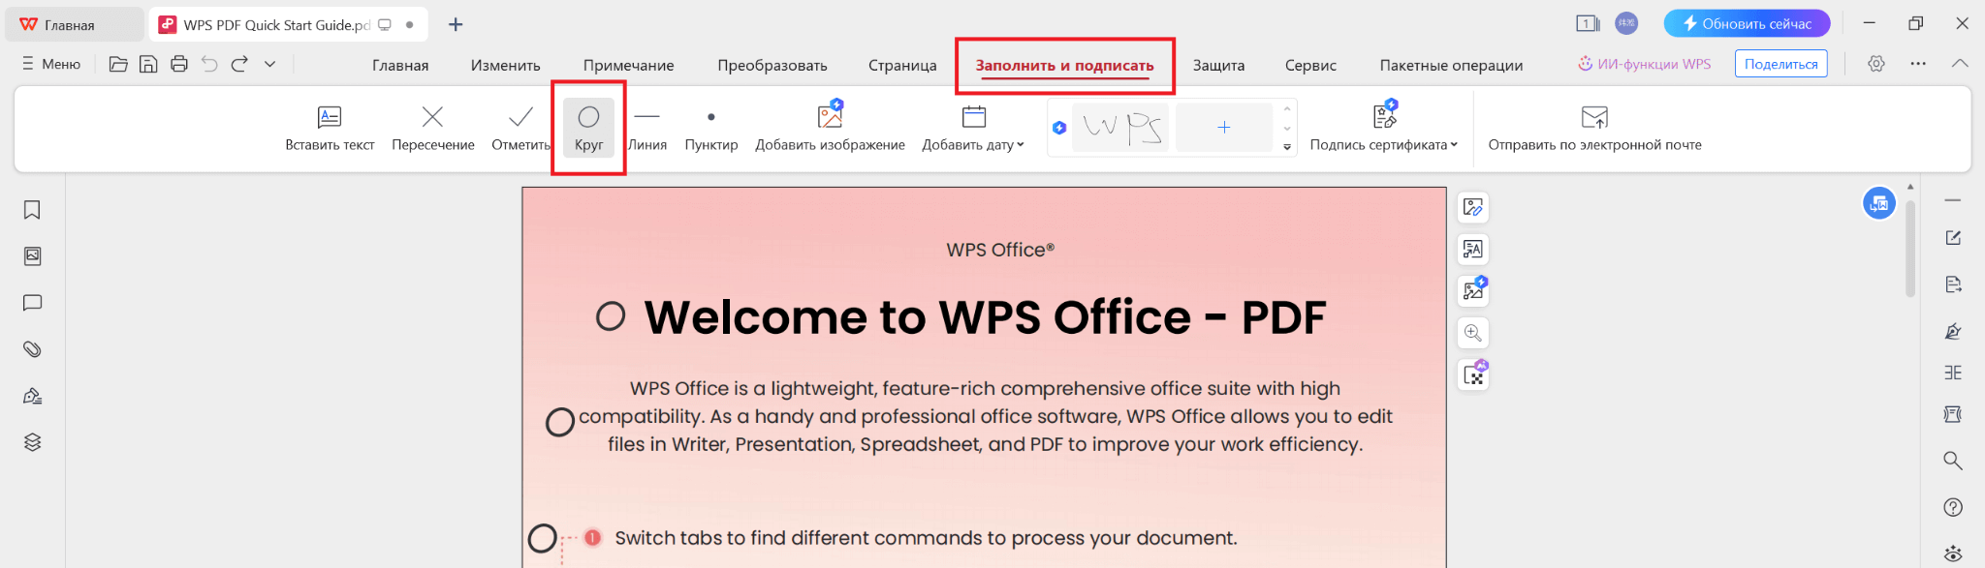Click the Undo arrow

[209, 64]
